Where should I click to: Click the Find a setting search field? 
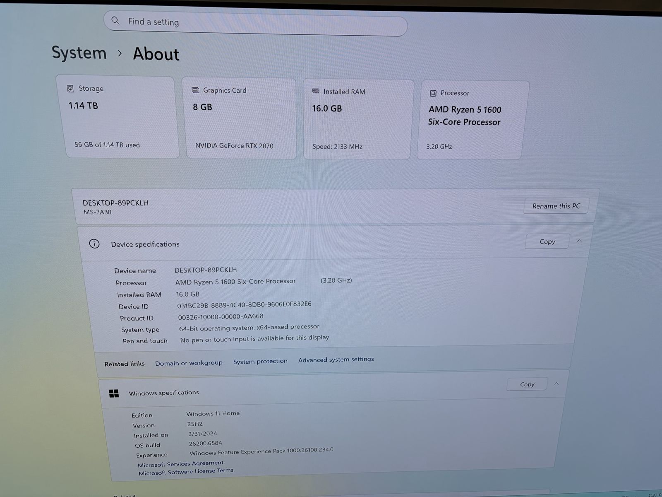click(x=255, y=23)
